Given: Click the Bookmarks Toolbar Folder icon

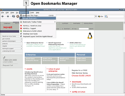Looking at the screenshot, I should [21, 22].
